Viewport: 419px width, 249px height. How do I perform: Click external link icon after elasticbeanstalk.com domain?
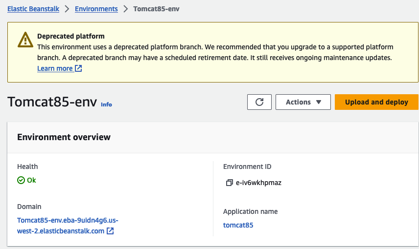coord(110,231)
